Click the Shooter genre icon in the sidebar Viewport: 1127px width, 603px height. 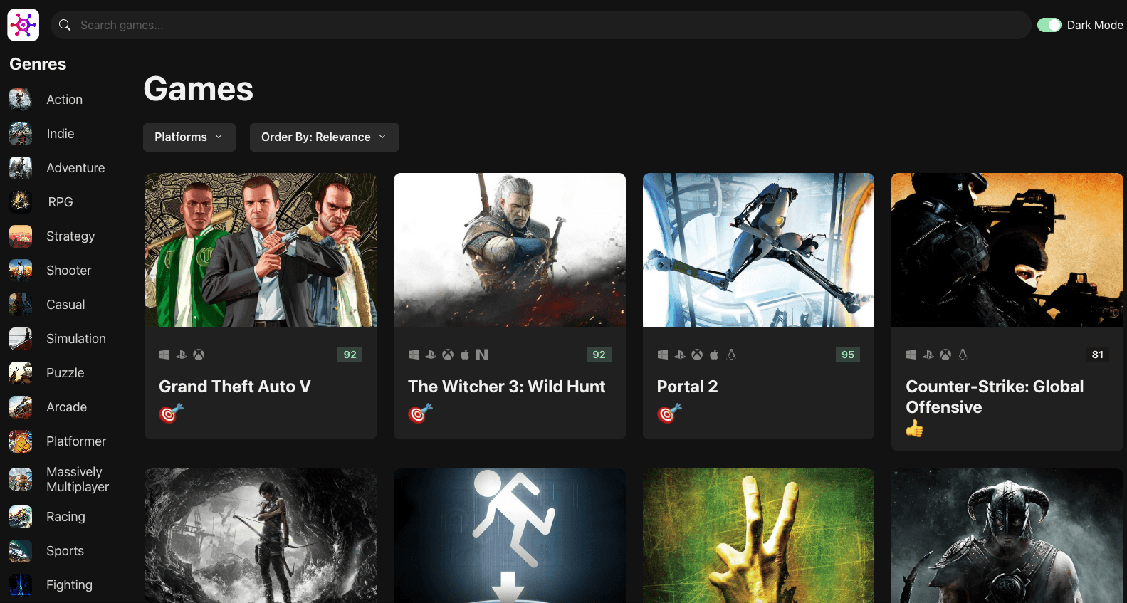point(21,271)
